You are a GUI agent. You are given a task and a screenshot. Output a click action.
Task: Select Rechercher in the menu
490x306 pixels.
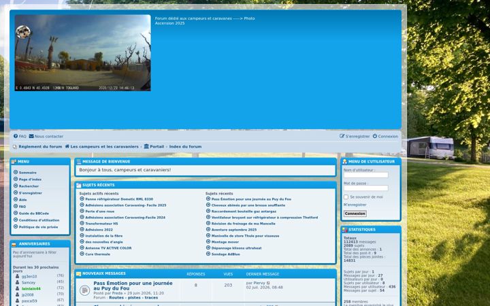click(x=29, y=186)
